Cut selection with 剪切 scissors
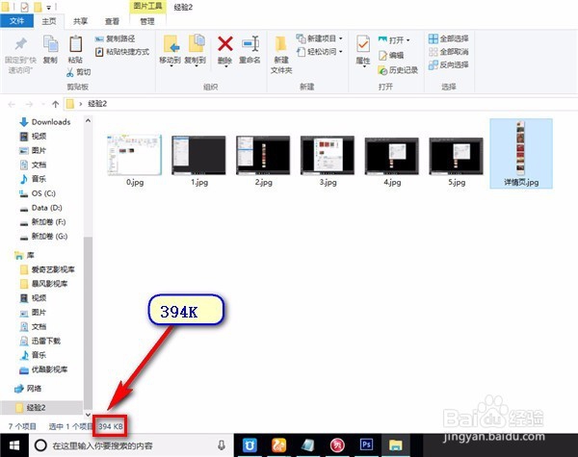The height and width of the screenshot is (457, 578). pyautogui.click(x=79, y=72)
